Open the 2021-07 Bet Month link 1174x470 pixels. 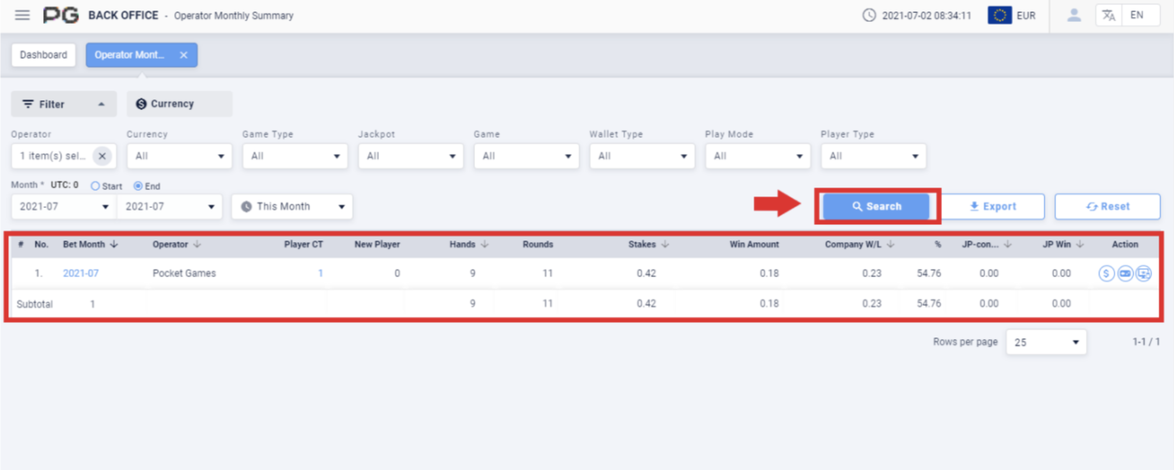(81, 273)
